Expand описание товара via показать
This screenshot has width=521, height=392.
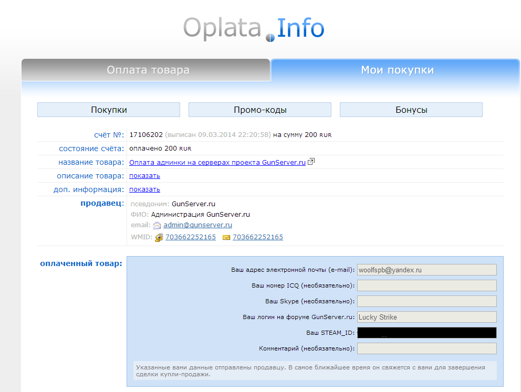[144, 176]
